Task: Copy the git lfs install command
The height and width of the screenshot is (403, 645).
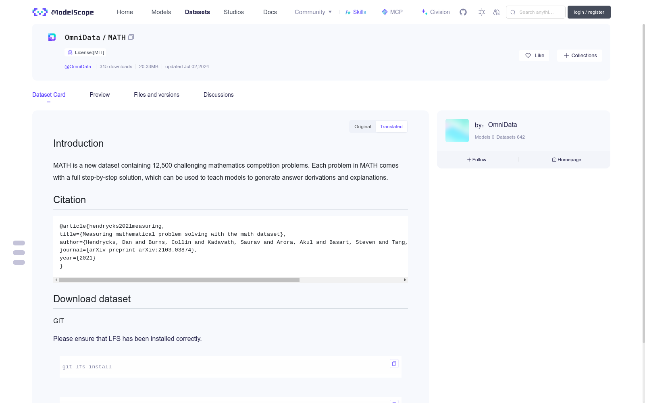Action: [x=394, y=364]
